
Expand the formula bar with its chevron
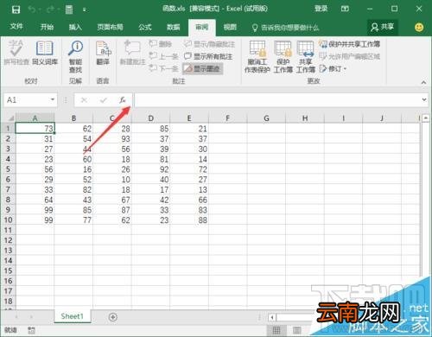[x=424, y=99]
